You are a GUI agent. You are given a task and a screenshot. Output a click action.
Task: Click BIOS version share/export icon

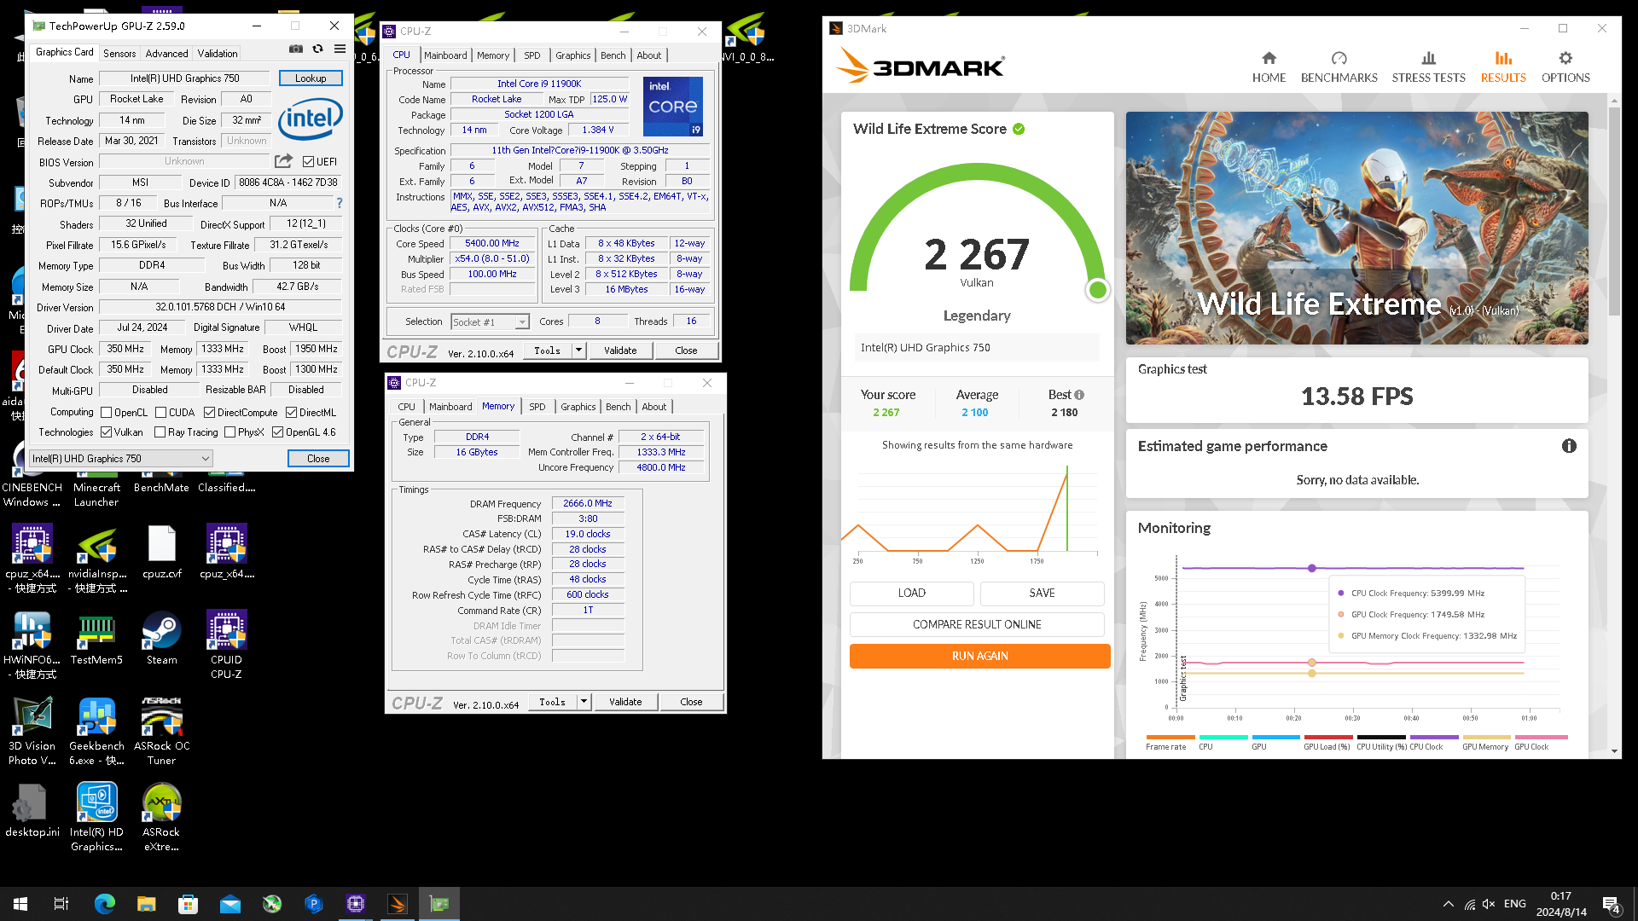pos(283,161)
